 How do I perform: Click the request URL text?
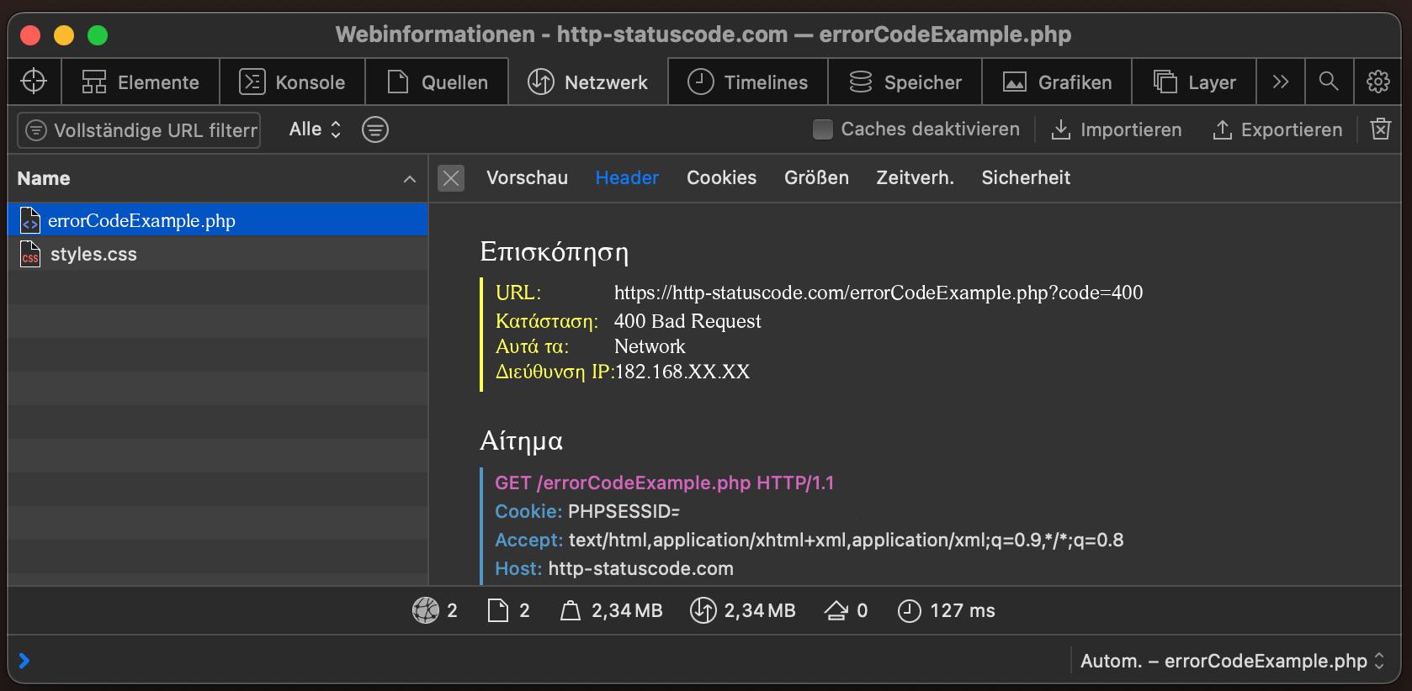(x=879, y=293)
